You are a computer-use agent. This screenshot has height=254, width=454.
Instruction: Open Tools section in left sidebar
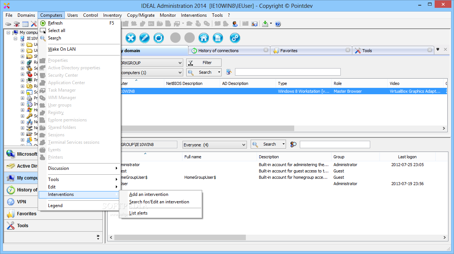(53, 226)
